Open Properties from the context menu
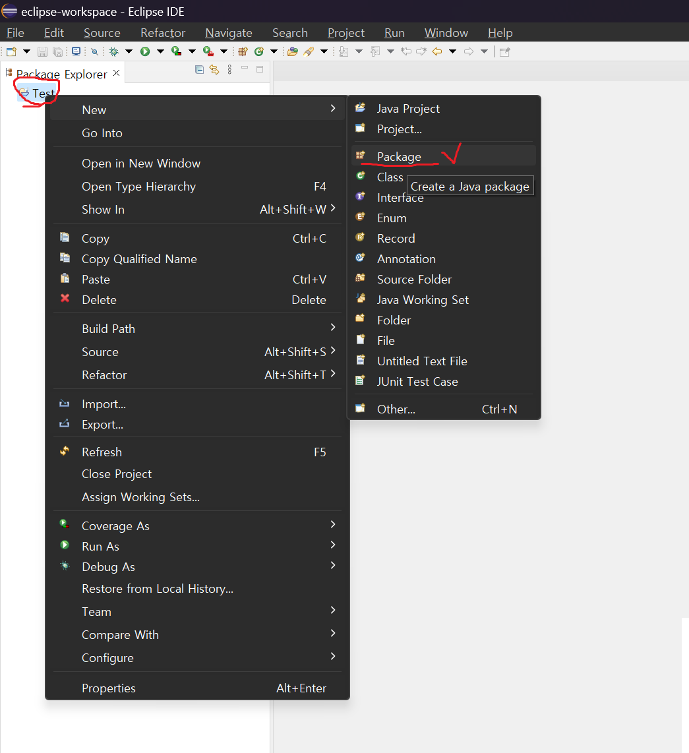The image size is (689, 753). click(x=197, y=688)
